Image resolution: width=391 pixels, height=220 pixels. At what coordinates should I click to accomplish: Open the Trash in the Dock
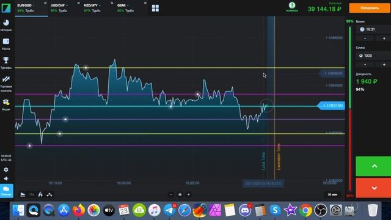[373, 210]
